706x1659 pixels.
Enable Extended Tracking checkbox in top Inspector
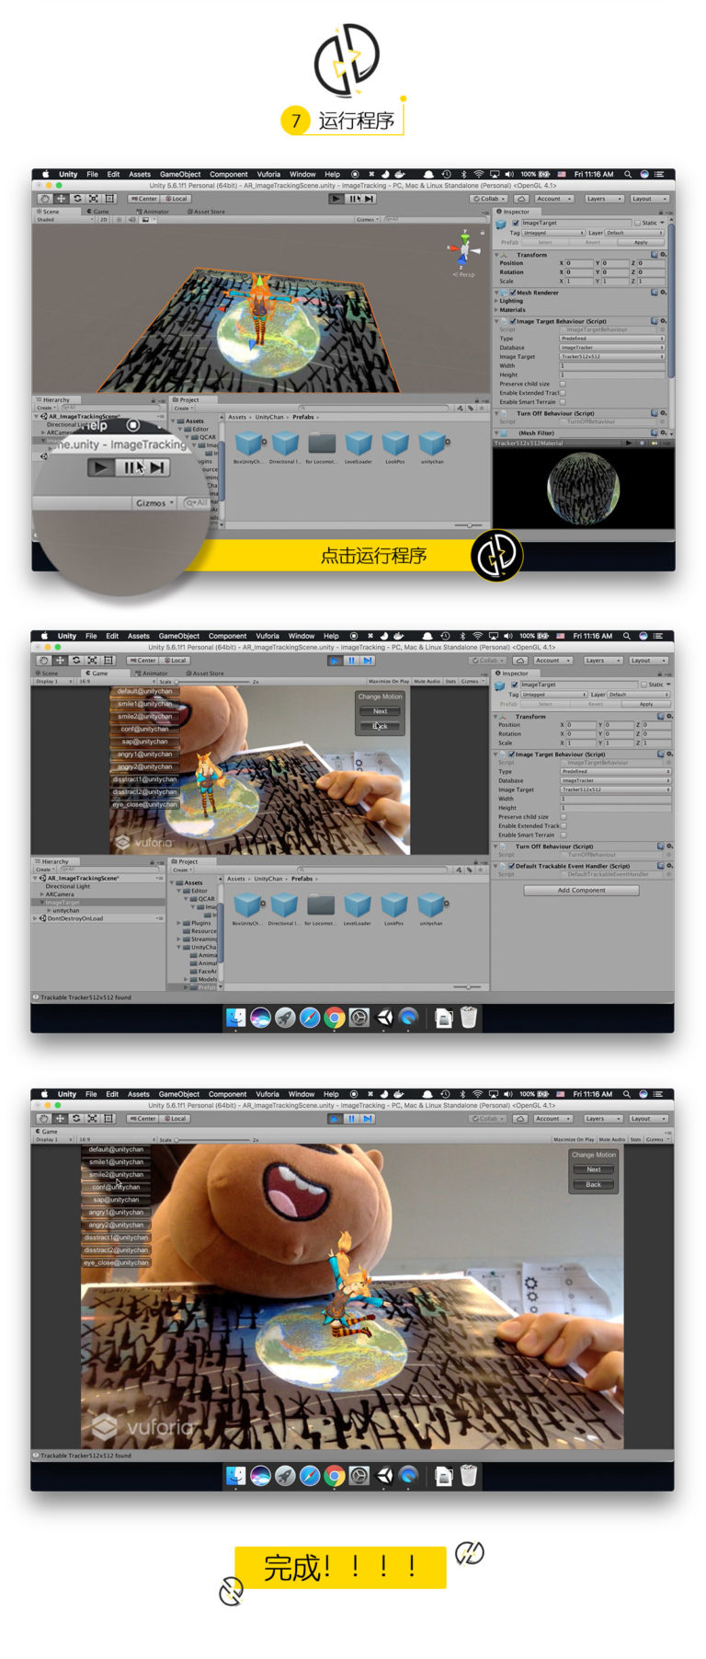coord(563,393)
